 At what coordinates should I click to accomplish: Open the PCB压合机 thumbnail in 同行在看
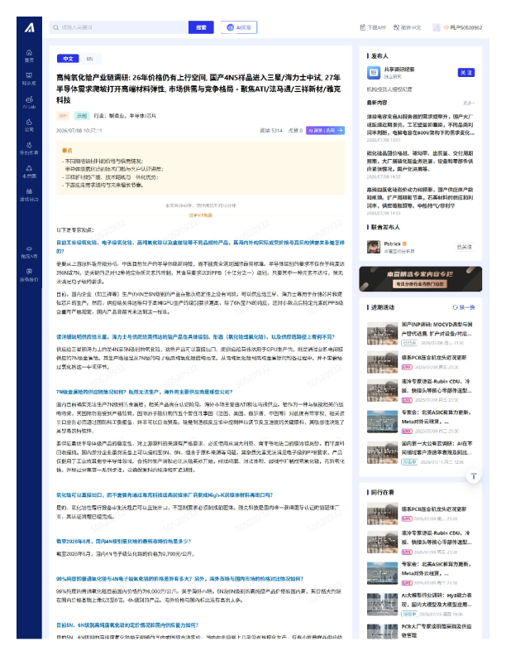(x=383, y=514)
